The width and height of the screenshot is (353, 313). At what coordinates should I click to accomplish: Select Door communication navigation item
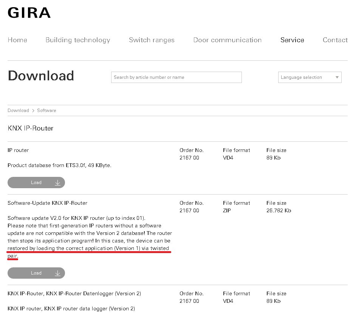(x=227, y=40)
